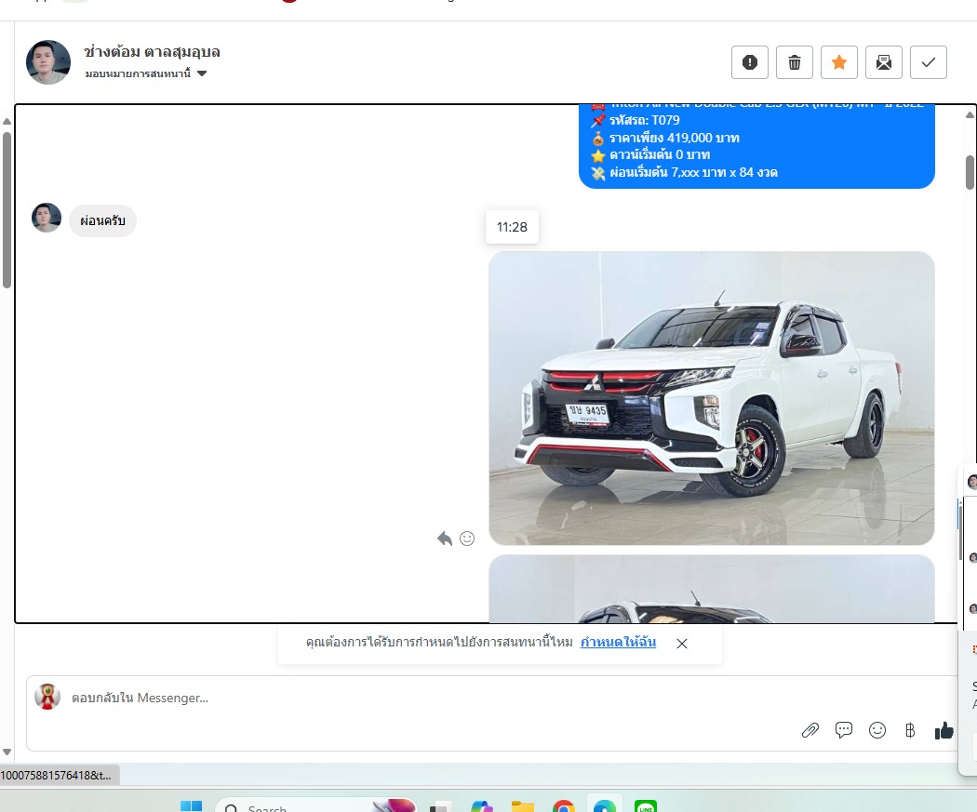Open emoji picker in reply box
The width and height of the screenshot is (977, 812).
[x=877, y=730]
